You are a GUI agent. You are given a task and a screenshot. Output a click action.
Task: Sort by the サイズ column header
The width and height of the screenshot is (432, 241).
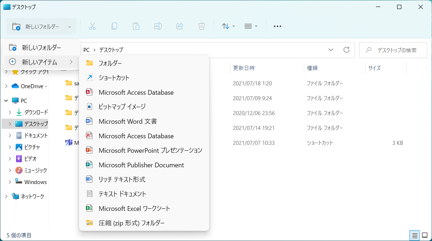(x=374, y=68)
